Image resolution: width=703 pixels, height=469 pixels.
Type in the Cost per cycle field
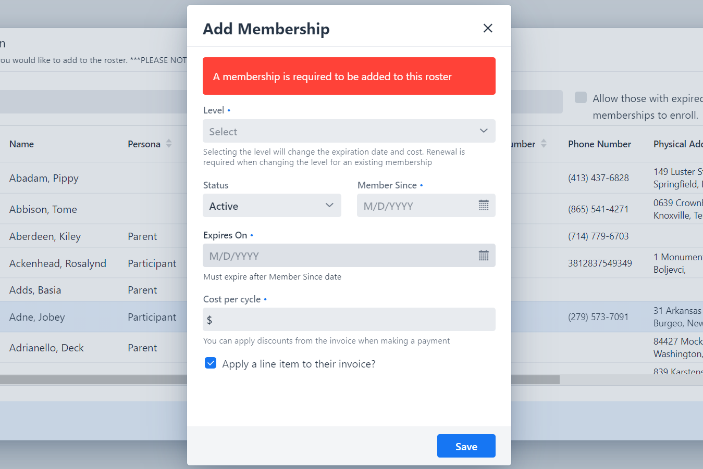tap(352, 320)
